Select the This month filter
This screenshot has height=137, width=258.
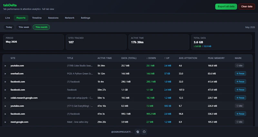41,27
